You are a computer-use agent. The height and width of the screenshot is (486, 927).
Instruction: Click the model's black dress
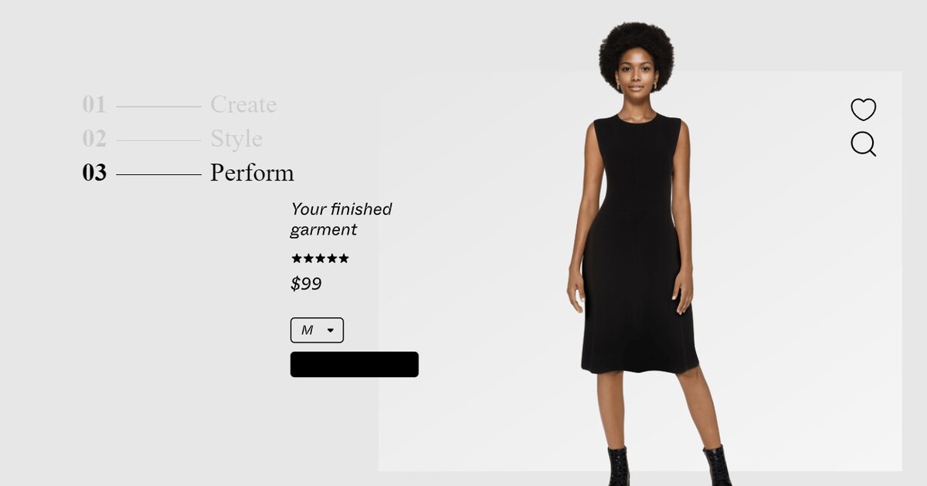point(638,247)
